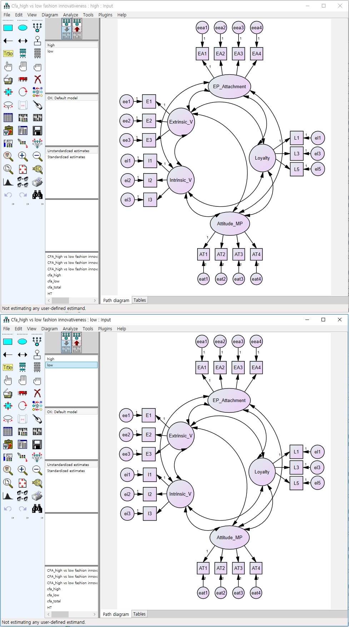Open file 'cfa_low' in low window list
349x627 pixels.
[x=53, y=595]
